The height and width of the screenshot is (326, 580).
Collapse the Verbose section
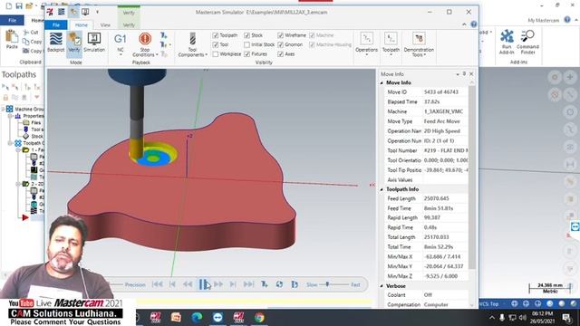[382, 286]
